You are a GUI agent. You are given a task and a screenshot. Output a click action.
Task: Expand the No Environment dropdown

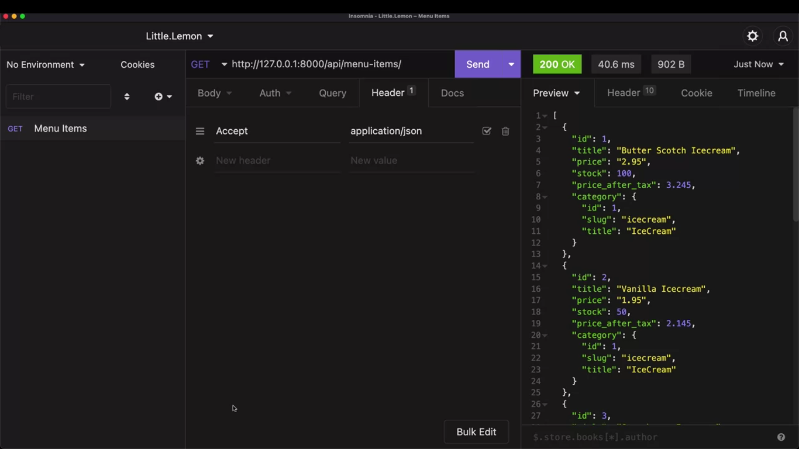pos(46,64)
